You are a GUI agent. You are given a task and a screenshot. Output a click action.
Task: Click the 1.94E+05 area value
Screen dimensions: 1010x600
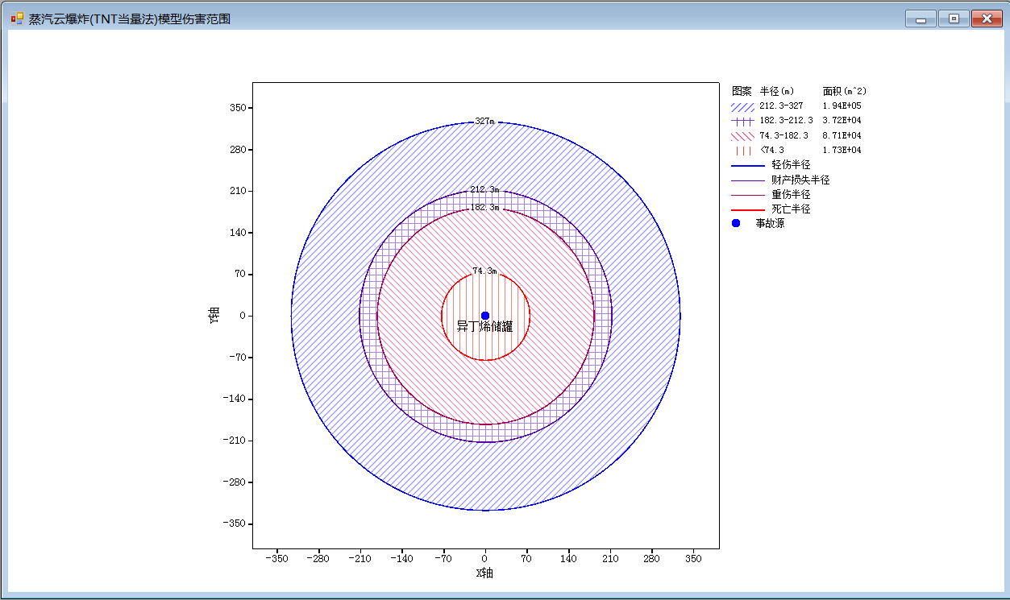click(842, 106)
